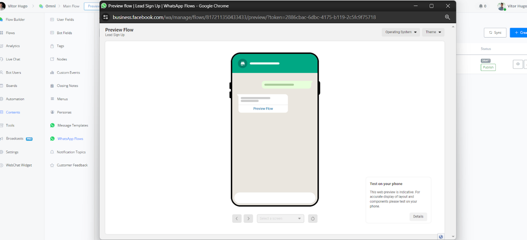This screenshot has height=240, width=527.
Task: Open the Operating System dropdown
Action: pyautogui.click(x=400, y=32)
